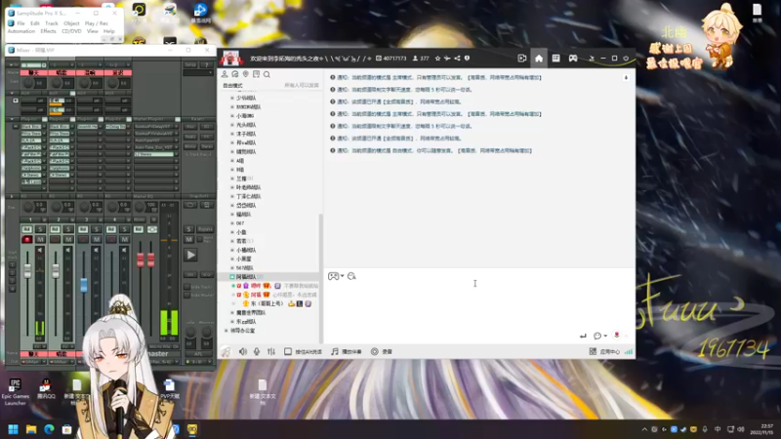Solo mixer track 2
This screenshot has height=439, width=781.
pos(68,229)
